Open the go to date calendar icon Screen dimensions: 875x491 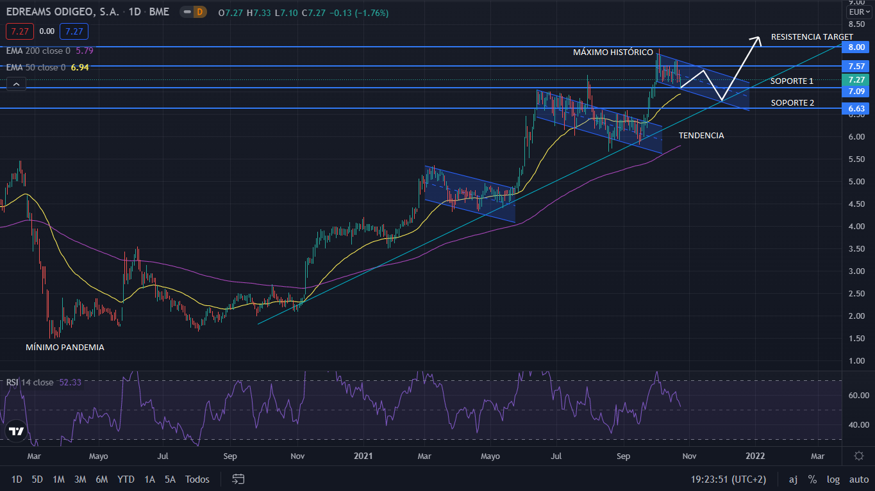coord(238,479)
